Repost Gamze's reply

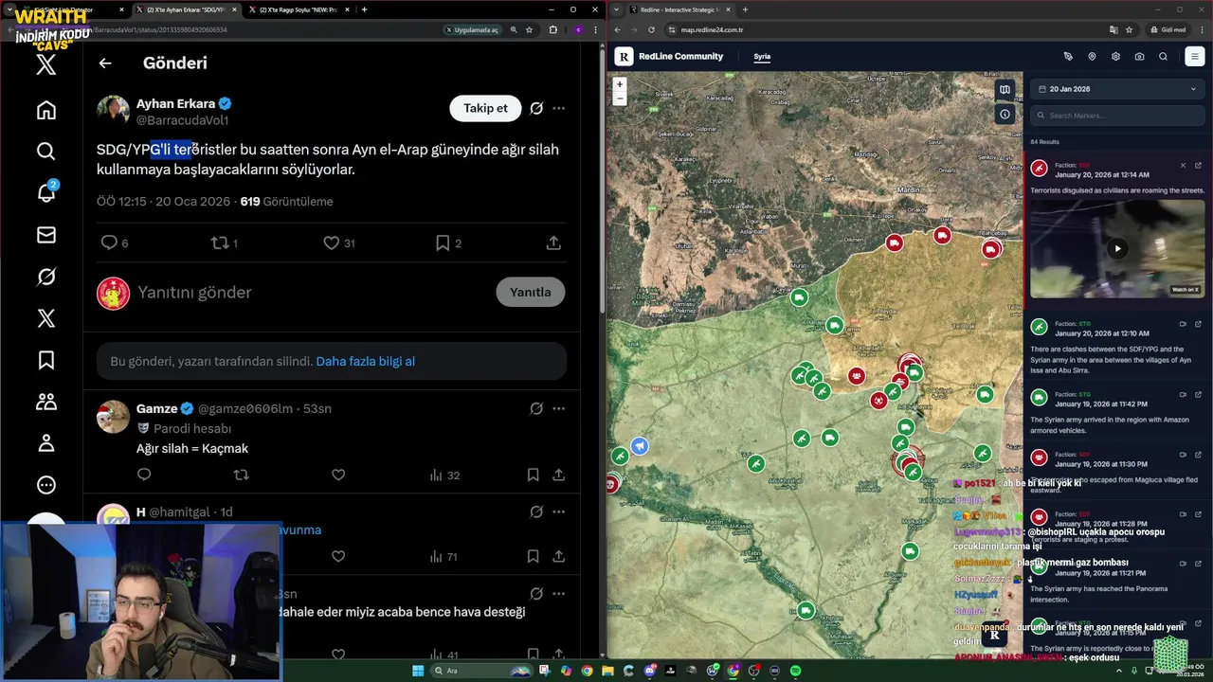[241, 475]
